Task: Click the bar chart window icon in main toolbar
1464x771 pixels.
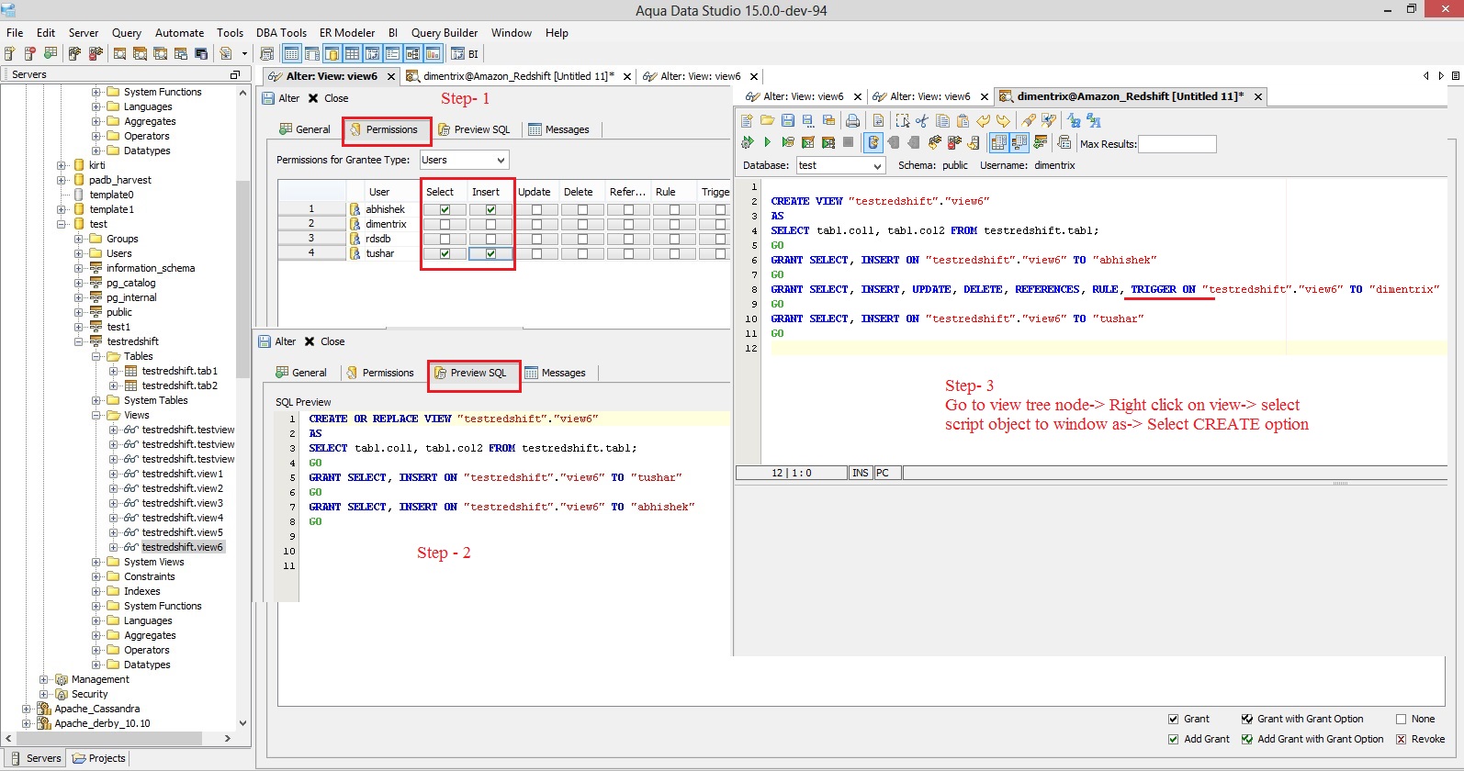Action: coord(433,53)
